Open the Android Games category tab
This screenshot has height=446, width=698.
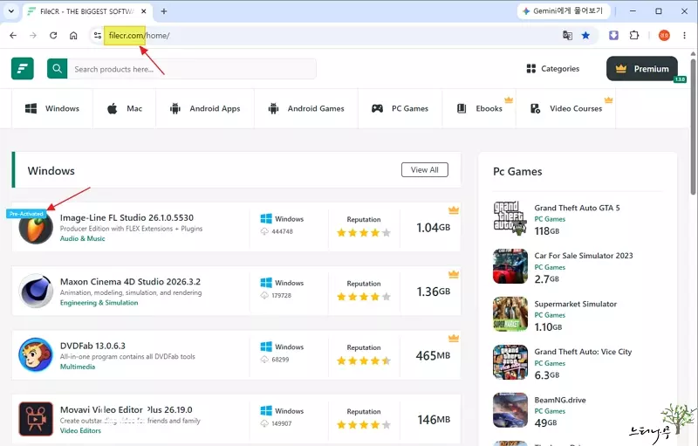point(306,108)
